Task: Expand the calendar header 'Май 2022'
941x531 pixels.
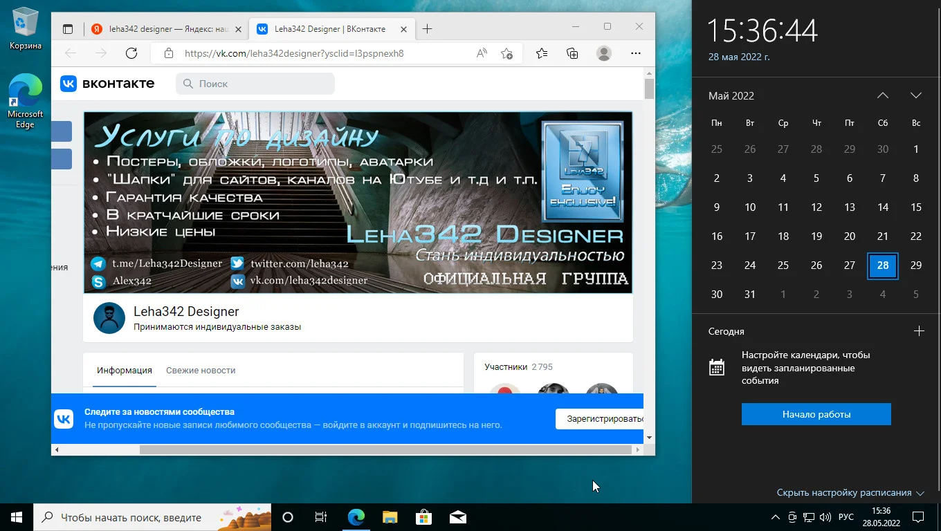Action: pos(731,96)
